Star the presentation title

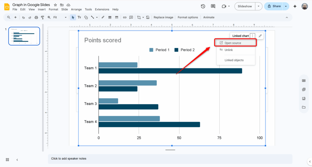tap(55, 5)
